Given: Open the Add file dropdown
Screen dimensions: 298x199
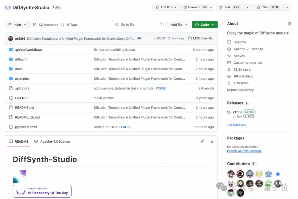Looking at the screenshot, I should pos(179,25).
